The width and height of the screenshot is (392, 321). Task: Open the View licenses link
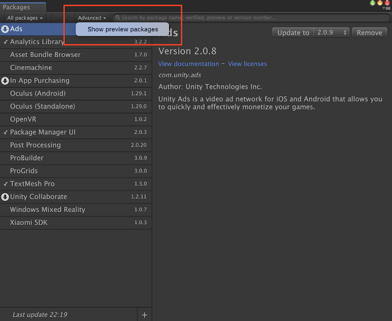click(x=247, y=64)
